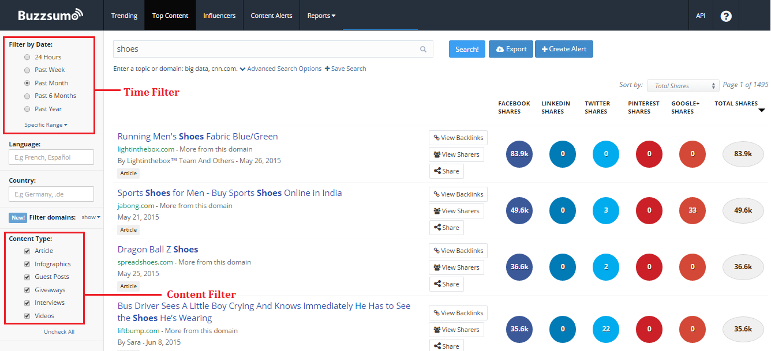Open the Sports Shoes for Men result title
Screen dimensions: 771x351
230,193
